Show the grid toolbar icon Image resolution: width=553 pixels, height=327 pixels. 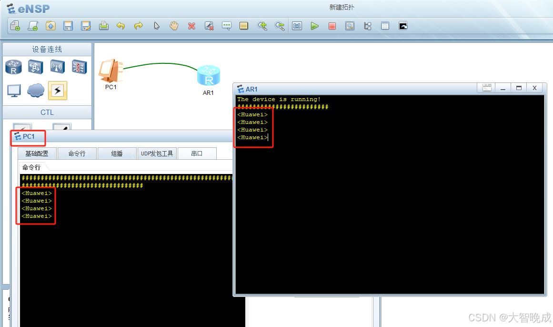[385, 26]
